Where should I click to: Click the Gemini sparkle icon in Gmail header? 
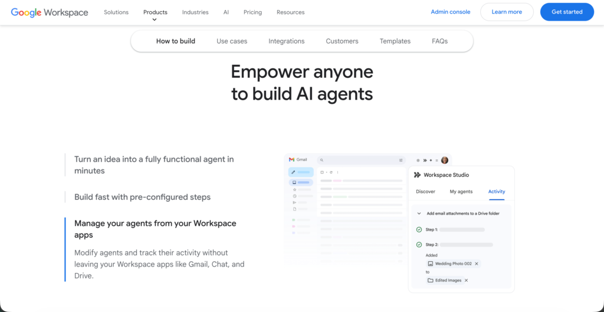tap(431, 160)
